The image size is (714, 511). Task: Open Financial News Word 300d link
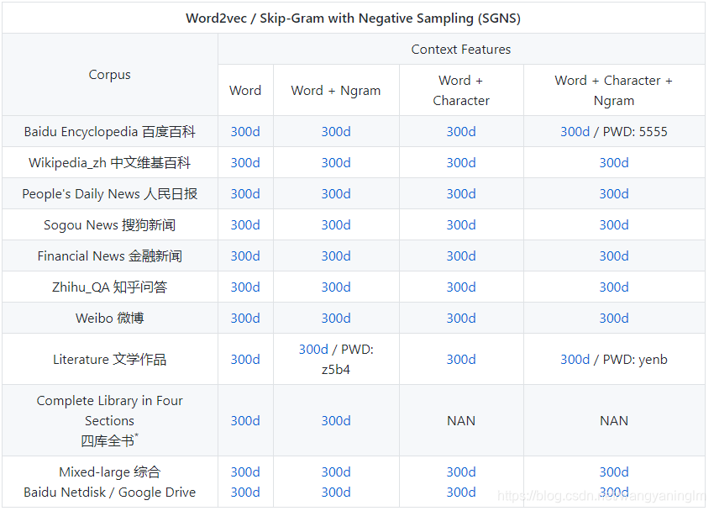(x=245, y=256)
